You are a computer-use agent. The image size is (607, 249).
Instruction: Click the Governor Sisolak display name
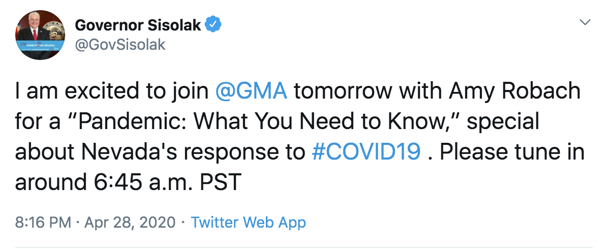[x=138, y=25]
